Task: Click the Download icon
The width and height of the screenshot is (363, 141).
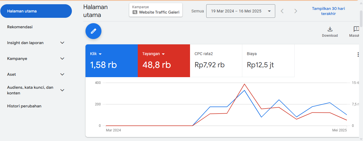Action: [330, 29]
